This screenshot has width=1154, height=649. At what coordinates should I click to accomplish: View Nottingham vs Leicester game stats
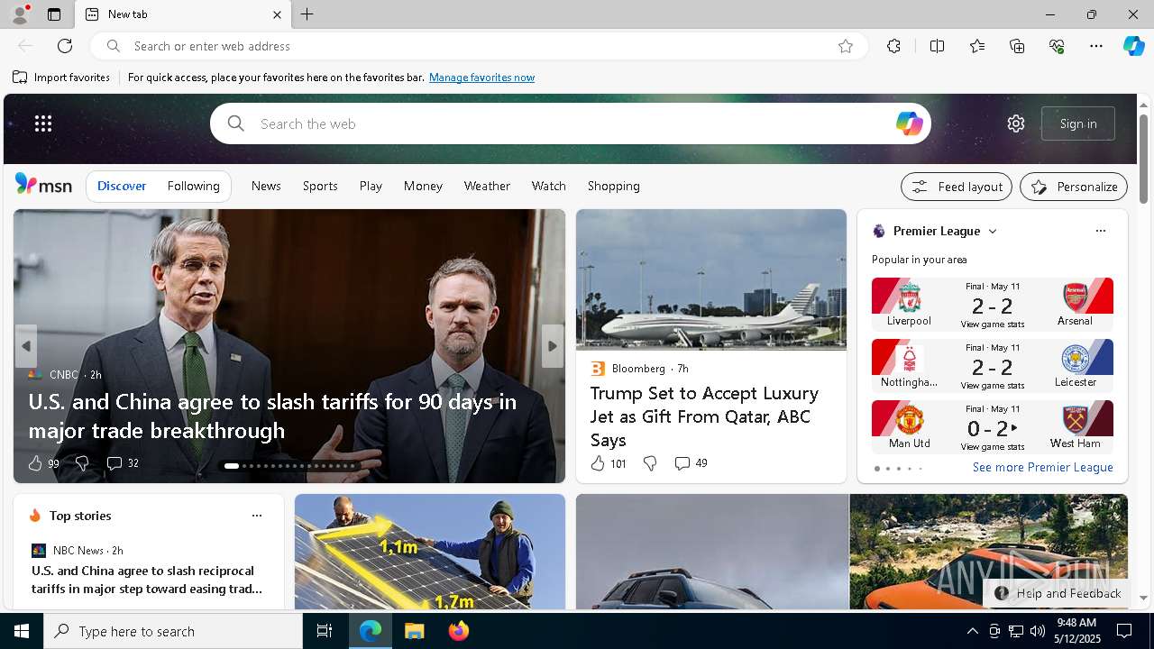click(x=993, y=386)
